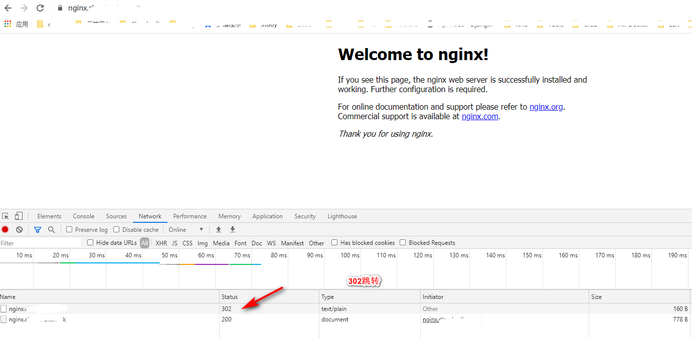
Task: Check the Blocked Requests box
Action: pos(403,242)
